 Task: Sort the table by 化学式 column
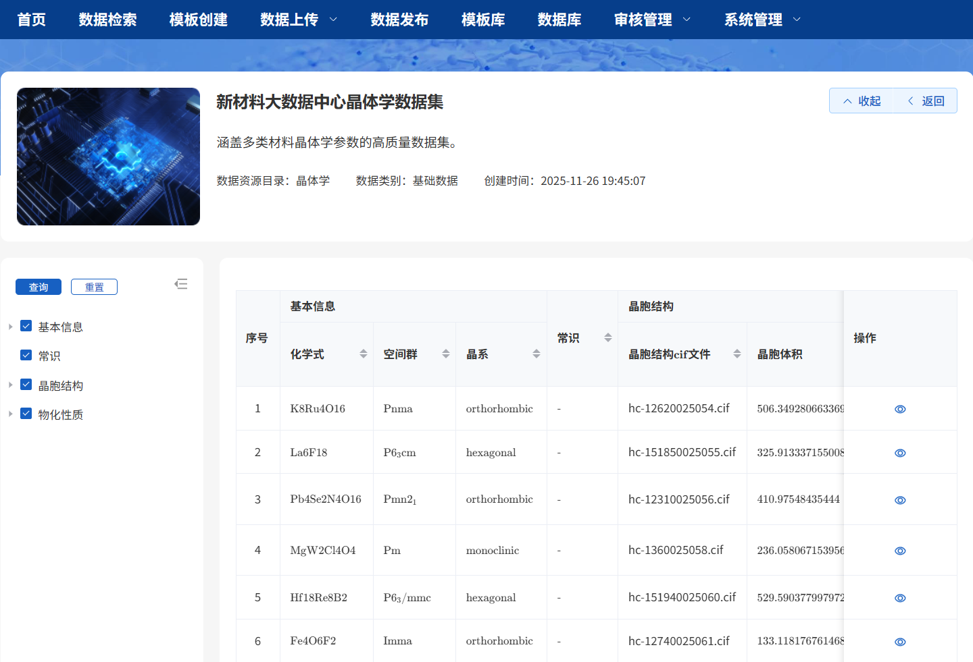pyautogui.click(x=364, y=353)
